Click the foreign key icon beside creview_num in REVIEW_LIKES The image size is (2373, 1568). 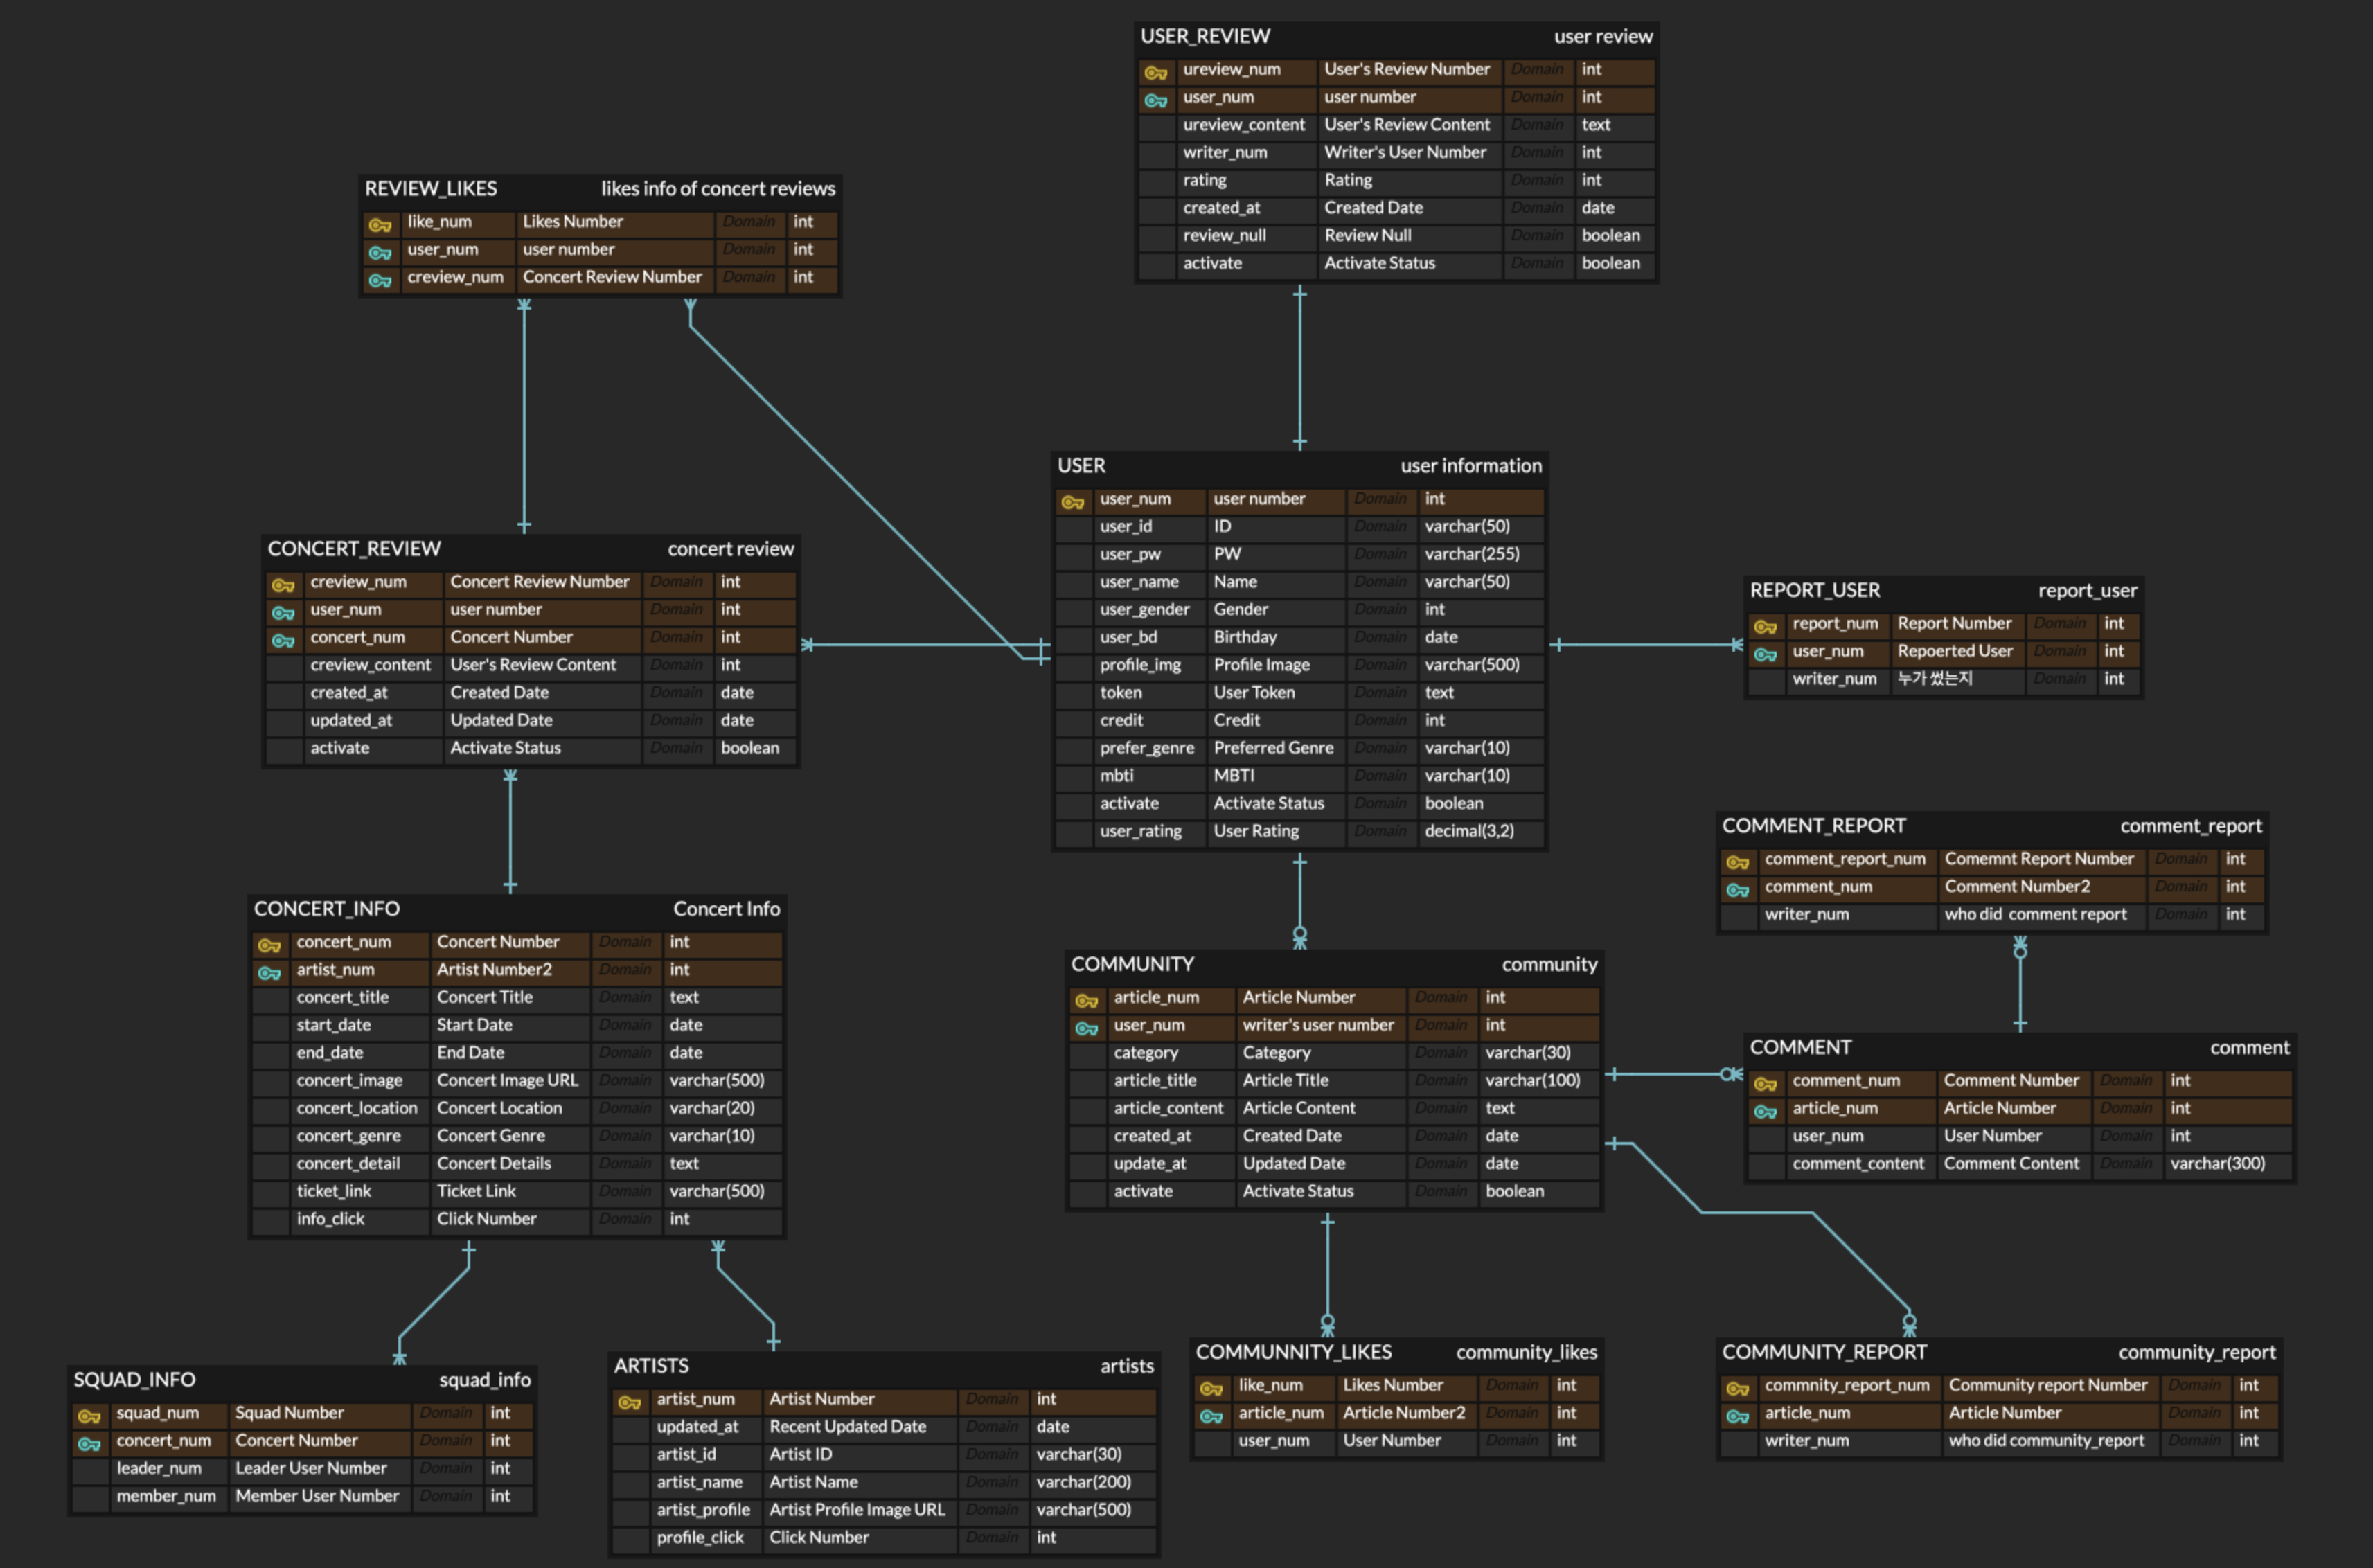380,280
